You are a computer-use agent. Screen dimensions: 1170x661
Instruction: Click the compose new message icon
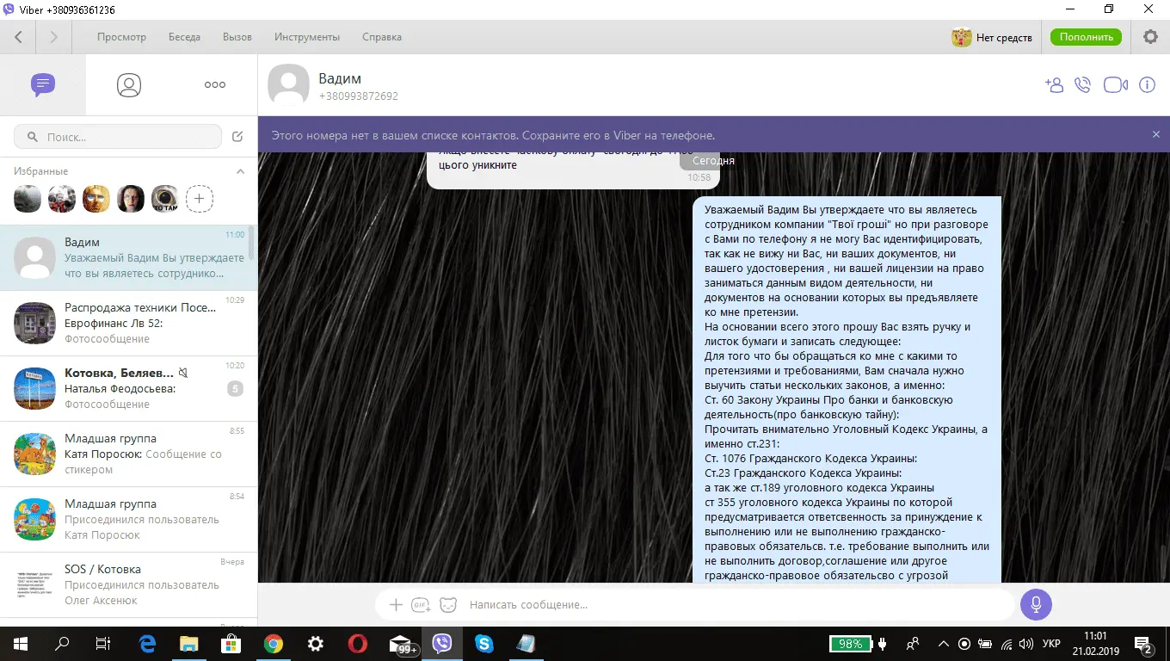(x=238, y=137)
